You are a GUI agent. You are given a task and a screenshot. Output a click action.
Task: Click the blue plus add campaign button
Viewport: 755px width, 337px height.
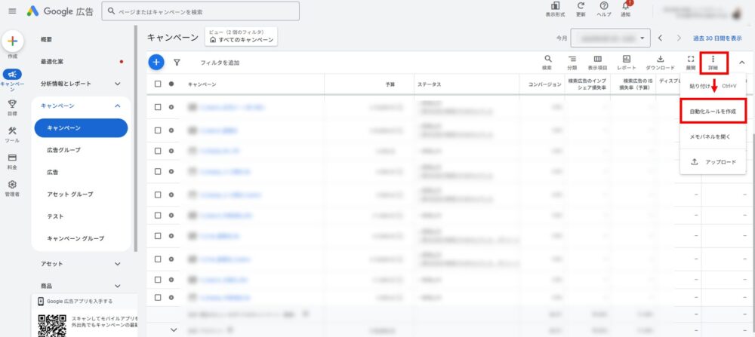click(x=156, y=63)
